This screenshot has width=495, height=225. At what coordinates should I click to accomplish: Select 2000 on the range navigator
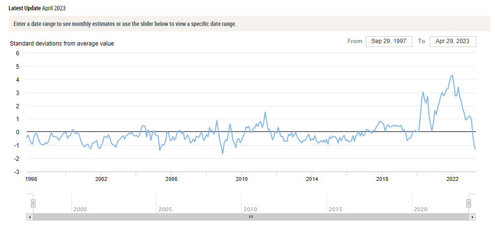[80, 209]
